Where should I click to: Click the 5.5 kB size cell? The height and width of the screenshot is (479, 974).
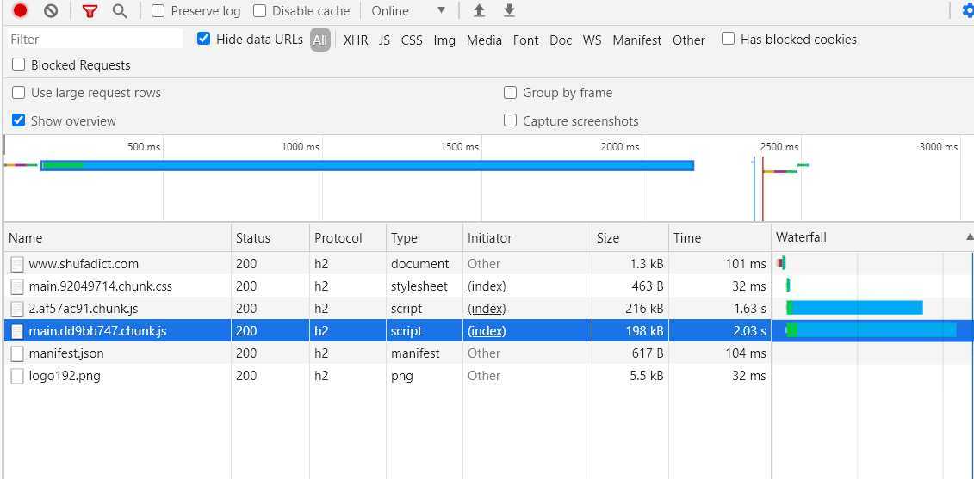[630, 376]
